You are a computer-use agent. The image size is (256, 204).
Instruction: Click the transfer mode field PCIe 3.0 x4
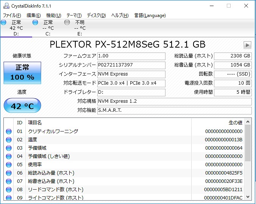click(131, 83)
